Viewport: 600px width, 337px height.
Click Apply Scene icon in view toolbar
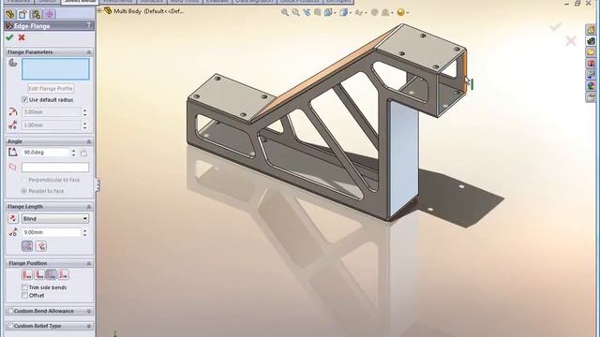point(385,12)
